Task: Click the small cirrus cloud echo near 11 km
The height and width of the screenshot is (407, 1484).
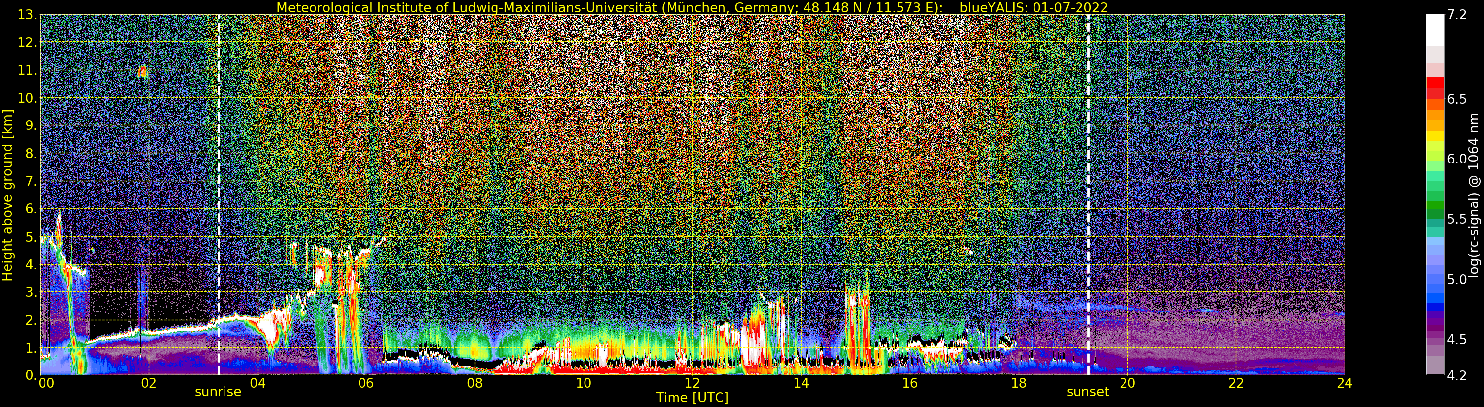Action: (x=142, y=72)
